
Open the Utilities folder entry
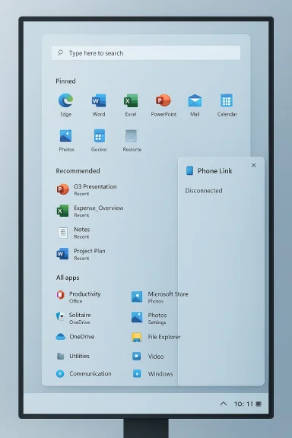(73, 356)
